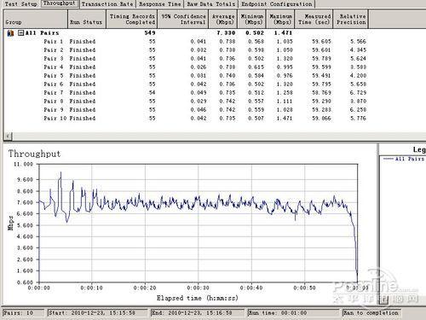Click the Measured Time column header
This screenshot has width=426, height=320.
[314, 19]
